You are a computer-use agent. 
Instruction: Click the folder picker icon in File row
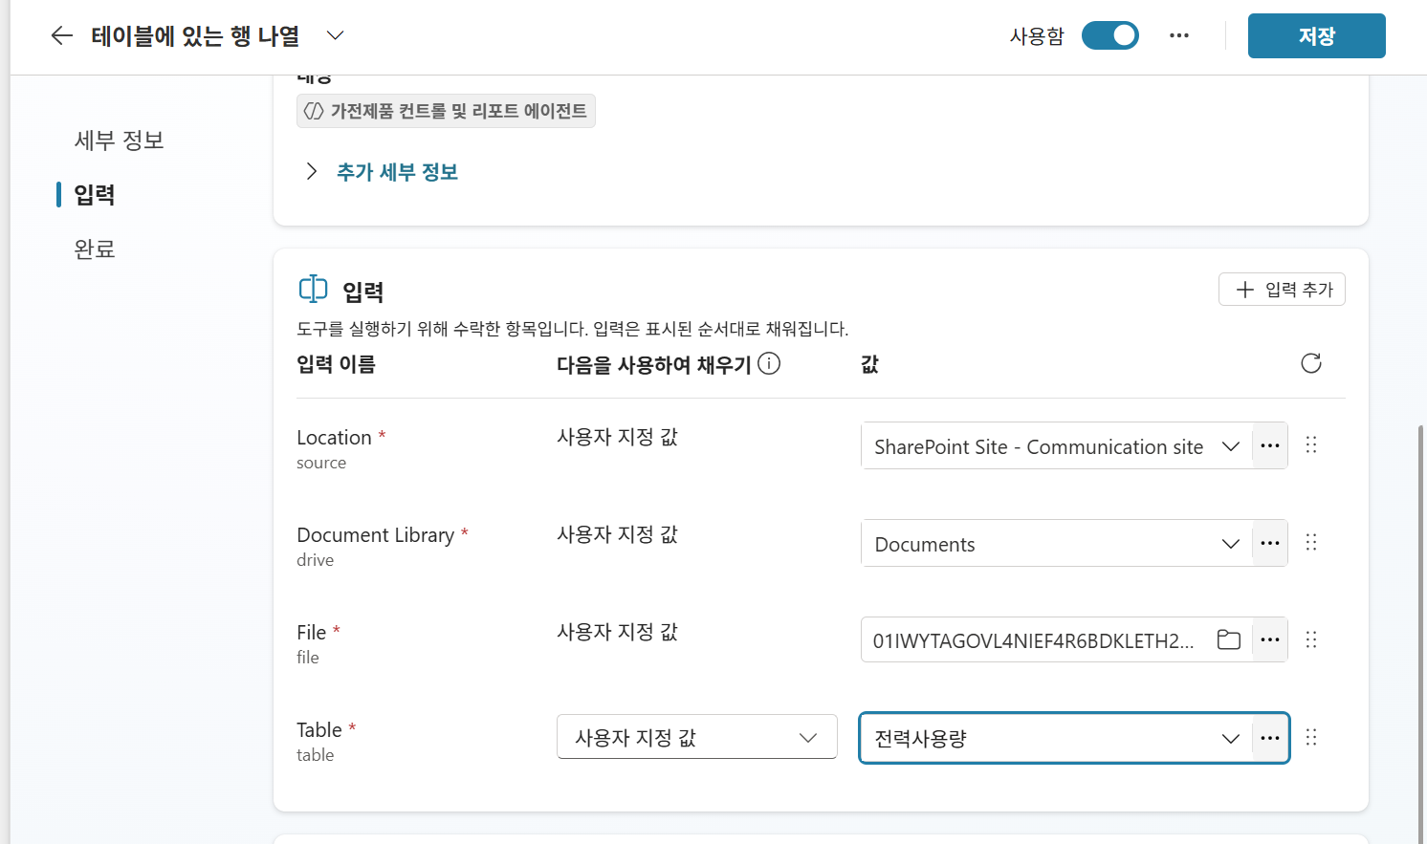coord(1229,640)
